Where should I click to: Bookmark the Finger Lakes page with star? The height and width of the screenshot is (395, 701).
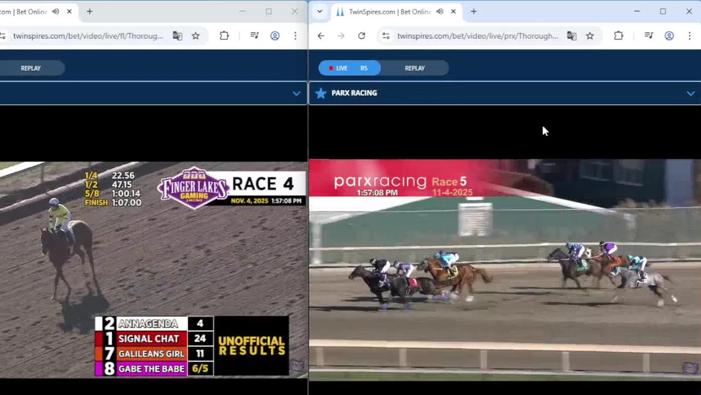[x=196, y=36]
